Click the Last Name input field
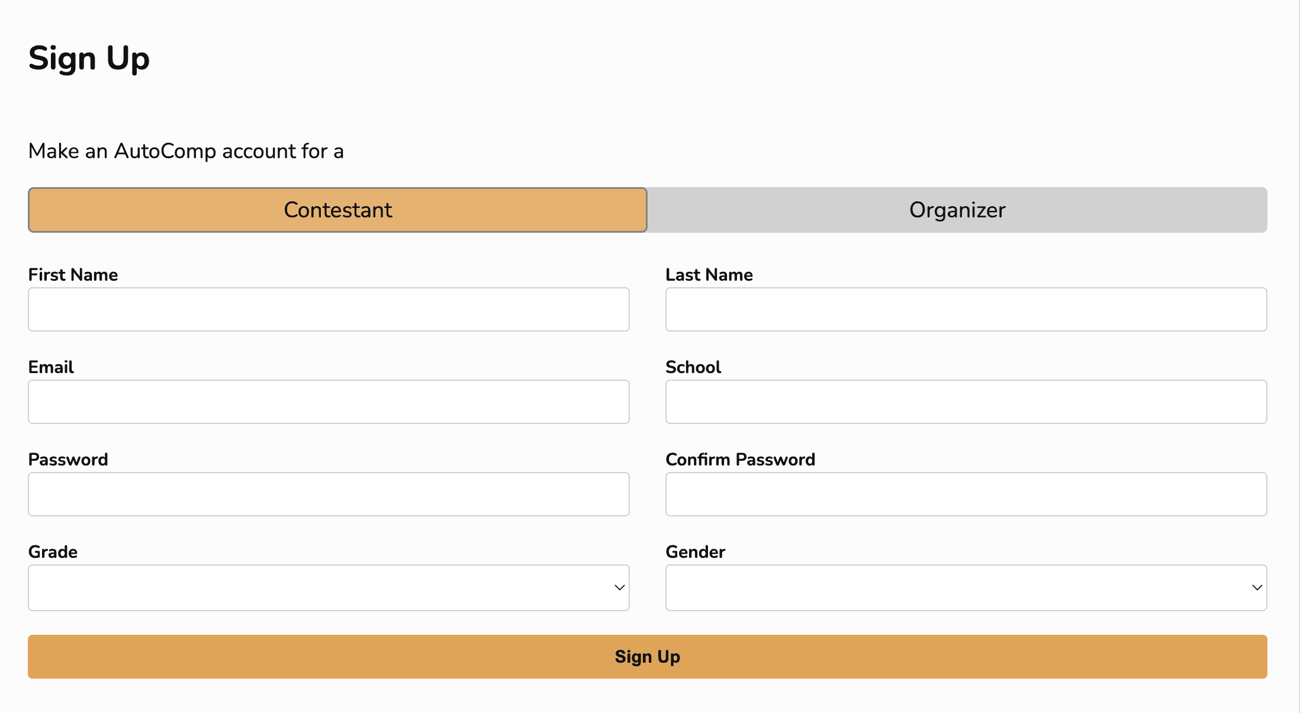 966,309
